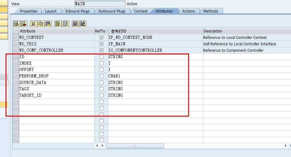The height and width of the screenshot is (157, 291).
Task: Toggle RefTo checkbox for WD_THIS
Action: pyautogui.click(x=101, y=44)
